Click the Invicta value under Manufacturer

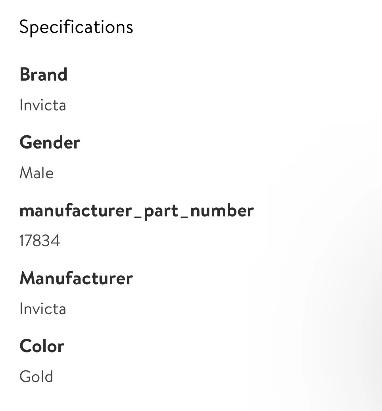[x=42, y=309]
